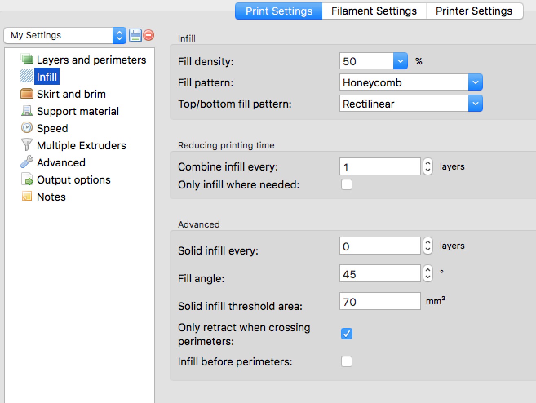Image resolution: width=536 pixels, height=403 pixels.
Task: Select Notes in the settings list
Action: [x=51, y=197]
